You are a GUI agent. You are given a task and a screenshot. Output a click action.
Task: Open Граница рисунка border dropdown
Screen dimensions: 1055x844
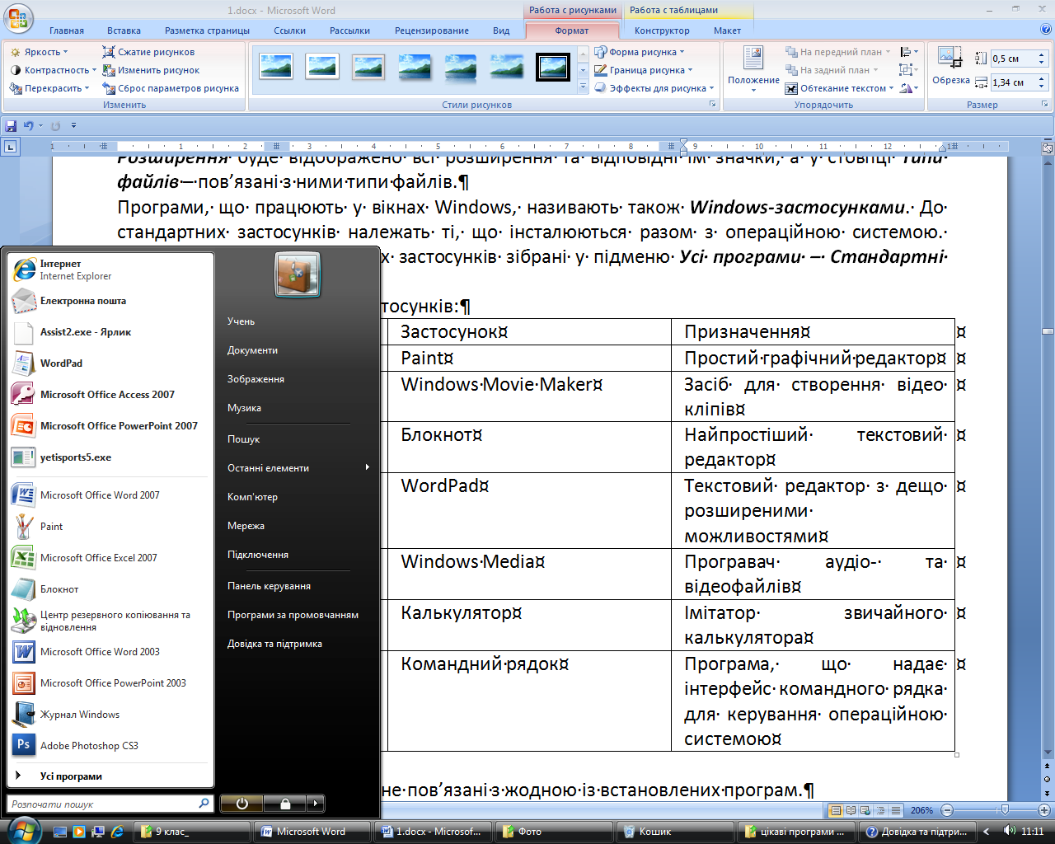(644, 70)
